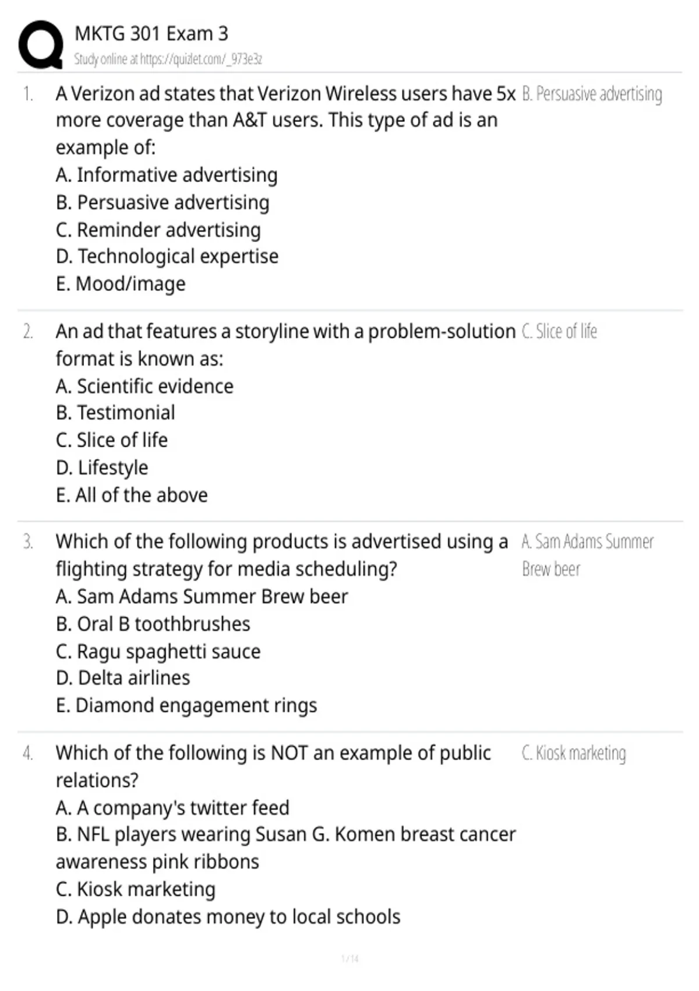Viewport: 699px width, 991px height.
Task: Choose option E. All of the above
Action: pyautogui.click(x=132, y=495)
